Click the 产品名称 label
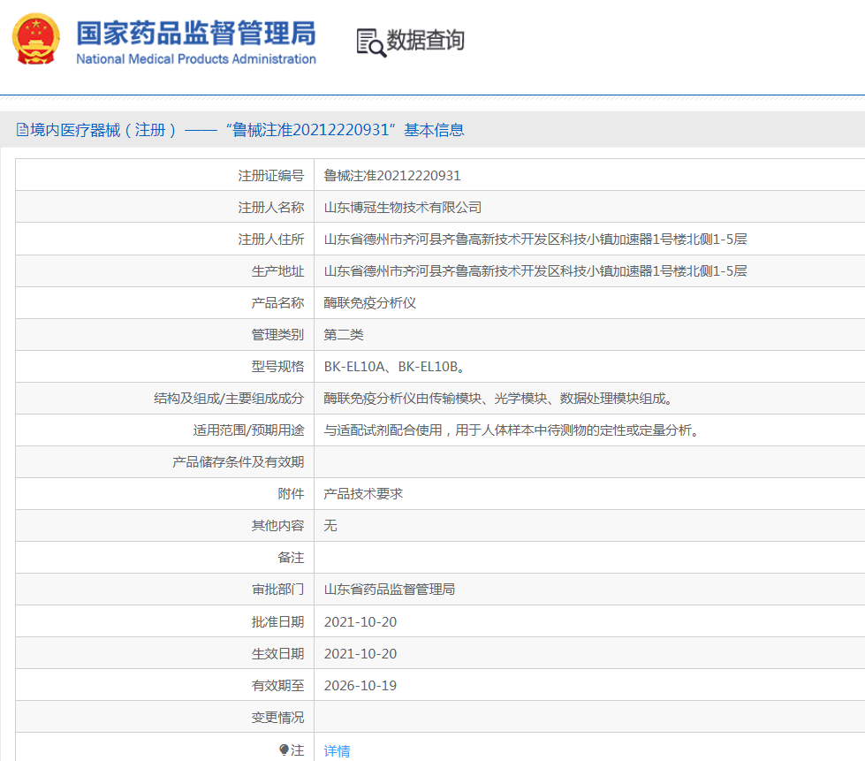This screenshot has height=761, width=865. 277,303
